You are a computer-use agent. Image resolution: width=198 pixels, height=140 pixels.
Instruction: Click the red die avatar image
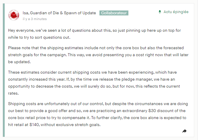pos(14,15)
